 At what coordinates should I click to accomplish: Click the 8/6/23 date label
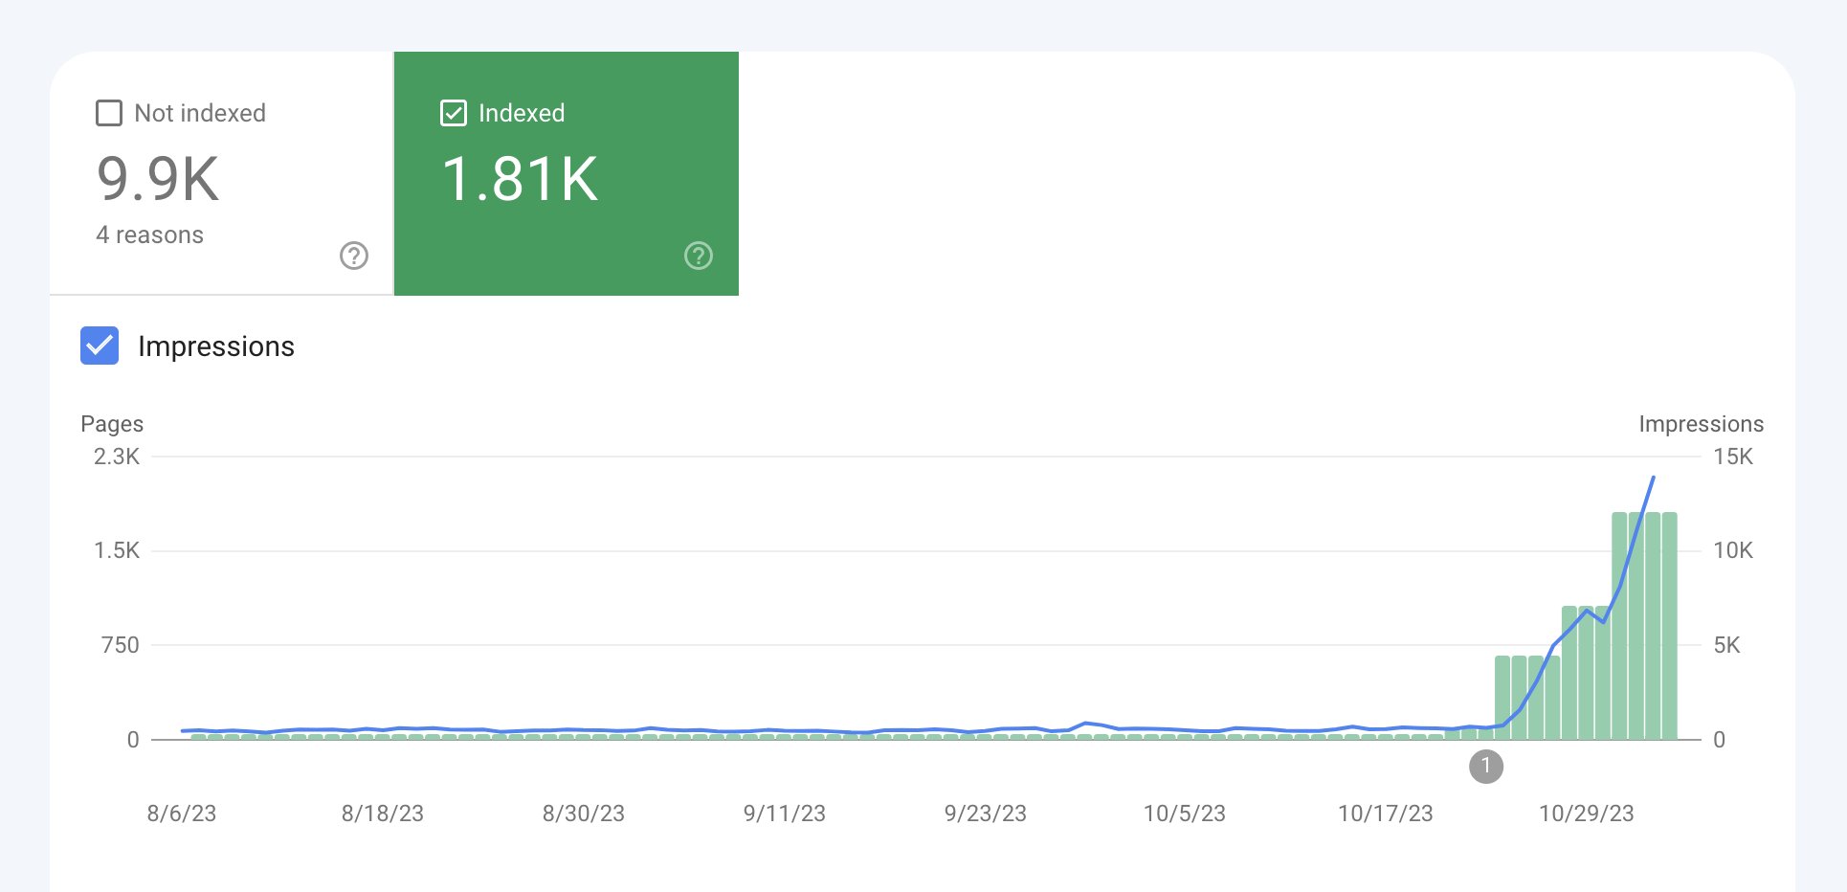(182, 814)
